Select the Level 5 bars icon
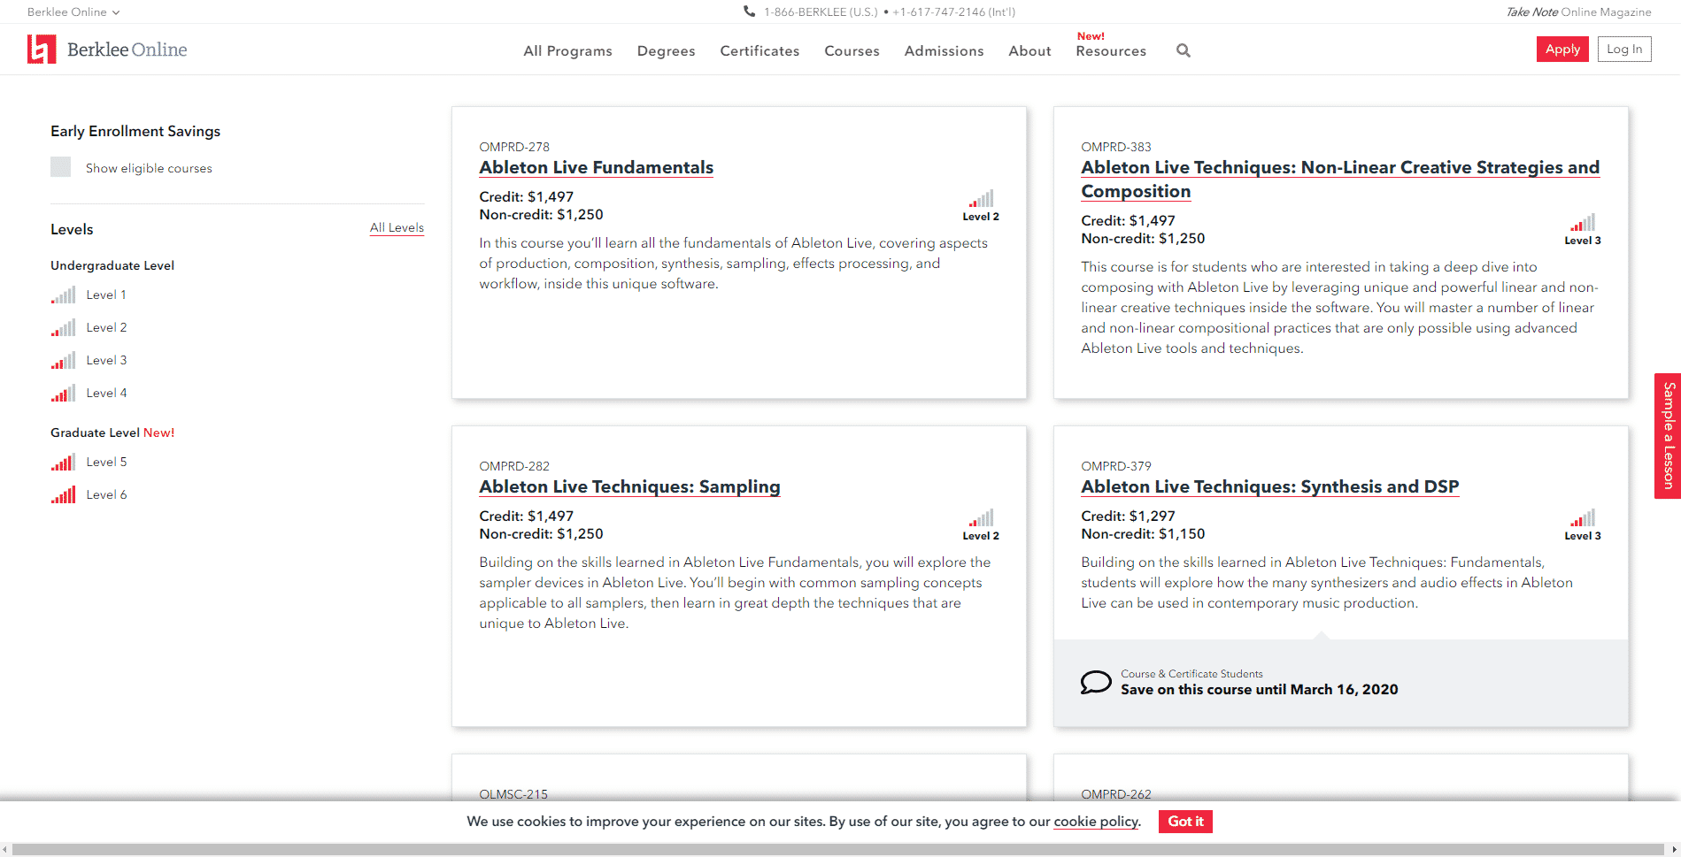Screen dimensions: 1681x857 pyautogui.click(x=63, y=463)
